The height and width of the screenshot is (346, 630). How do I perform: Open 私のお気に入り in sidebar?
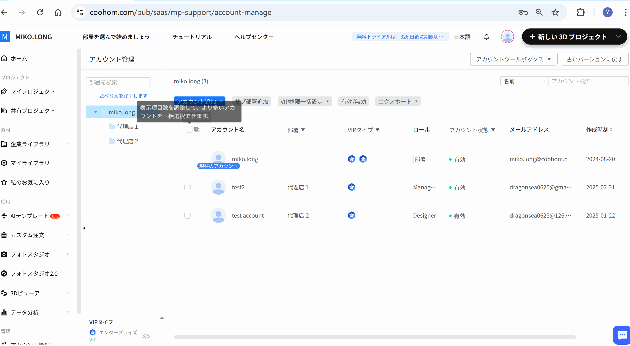[x=25, y=182]
